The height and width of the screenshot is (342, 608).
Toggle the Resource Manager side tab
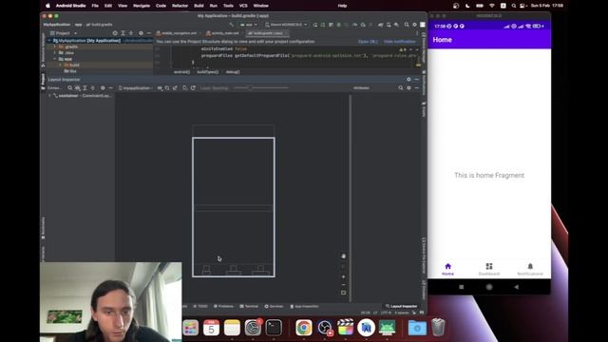point(43,49)
